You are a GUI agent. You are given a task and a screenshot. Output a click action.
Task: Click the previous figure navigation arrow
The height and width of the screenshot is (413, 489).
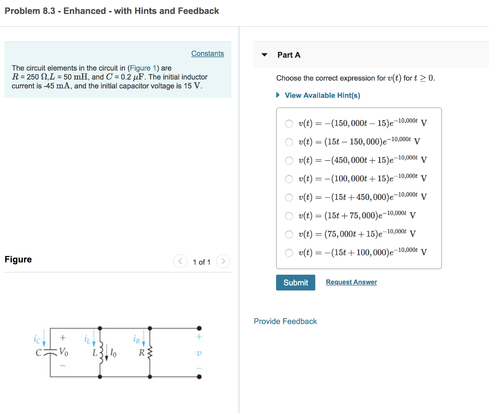pos(181,261)
